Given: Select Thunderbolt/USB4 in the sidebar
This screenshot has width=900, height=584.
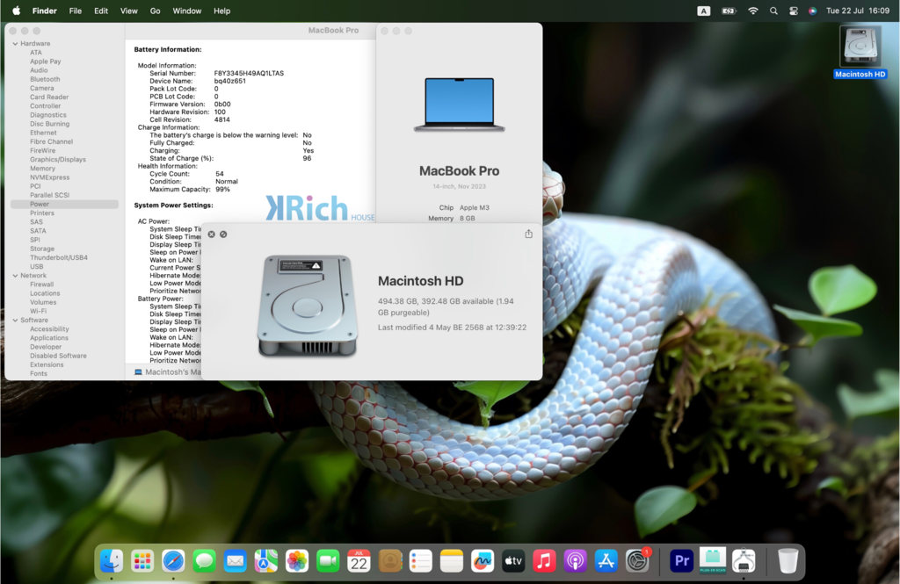Looking at the screenshot, I should [x=59, y=257].
